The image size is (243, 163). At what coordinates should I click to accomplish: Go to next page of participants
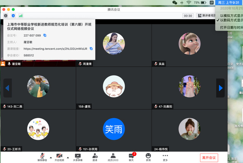[x=220, y=88]
